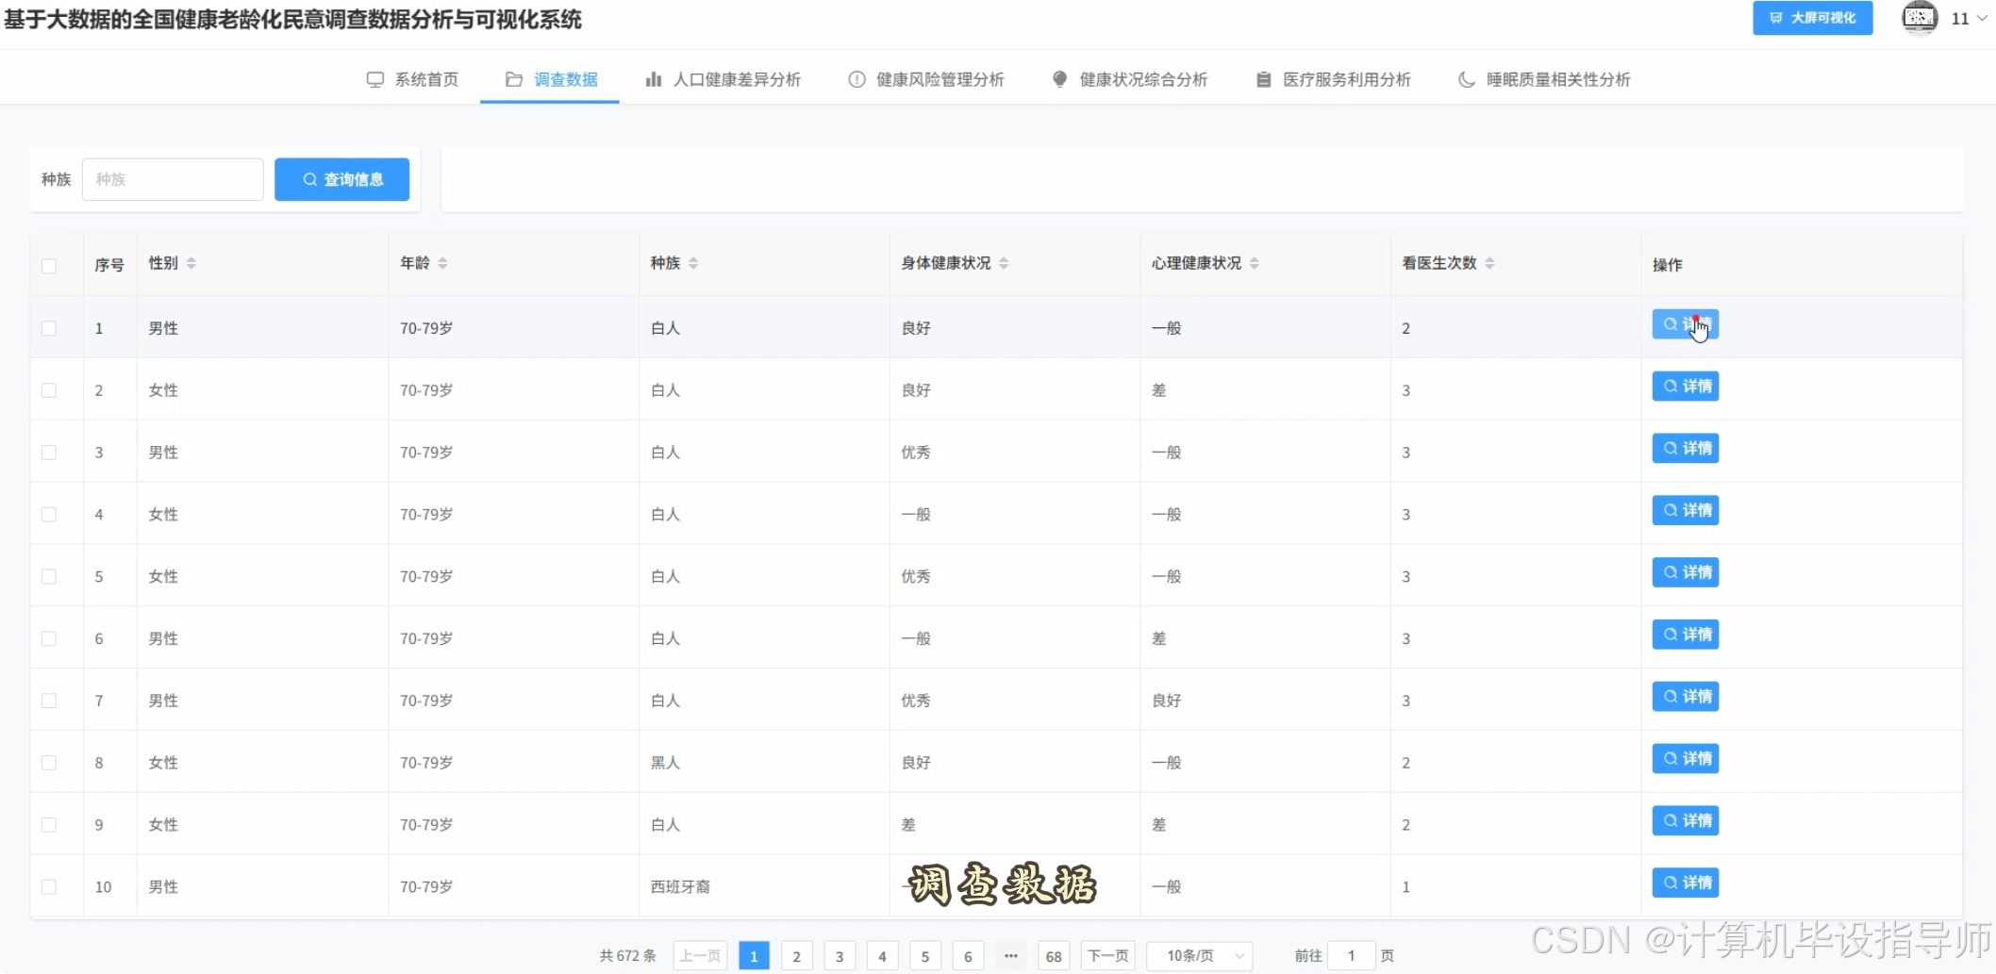
Task: Click the document icon beside 医疗服务利用分析
Action: point(1264,79)
